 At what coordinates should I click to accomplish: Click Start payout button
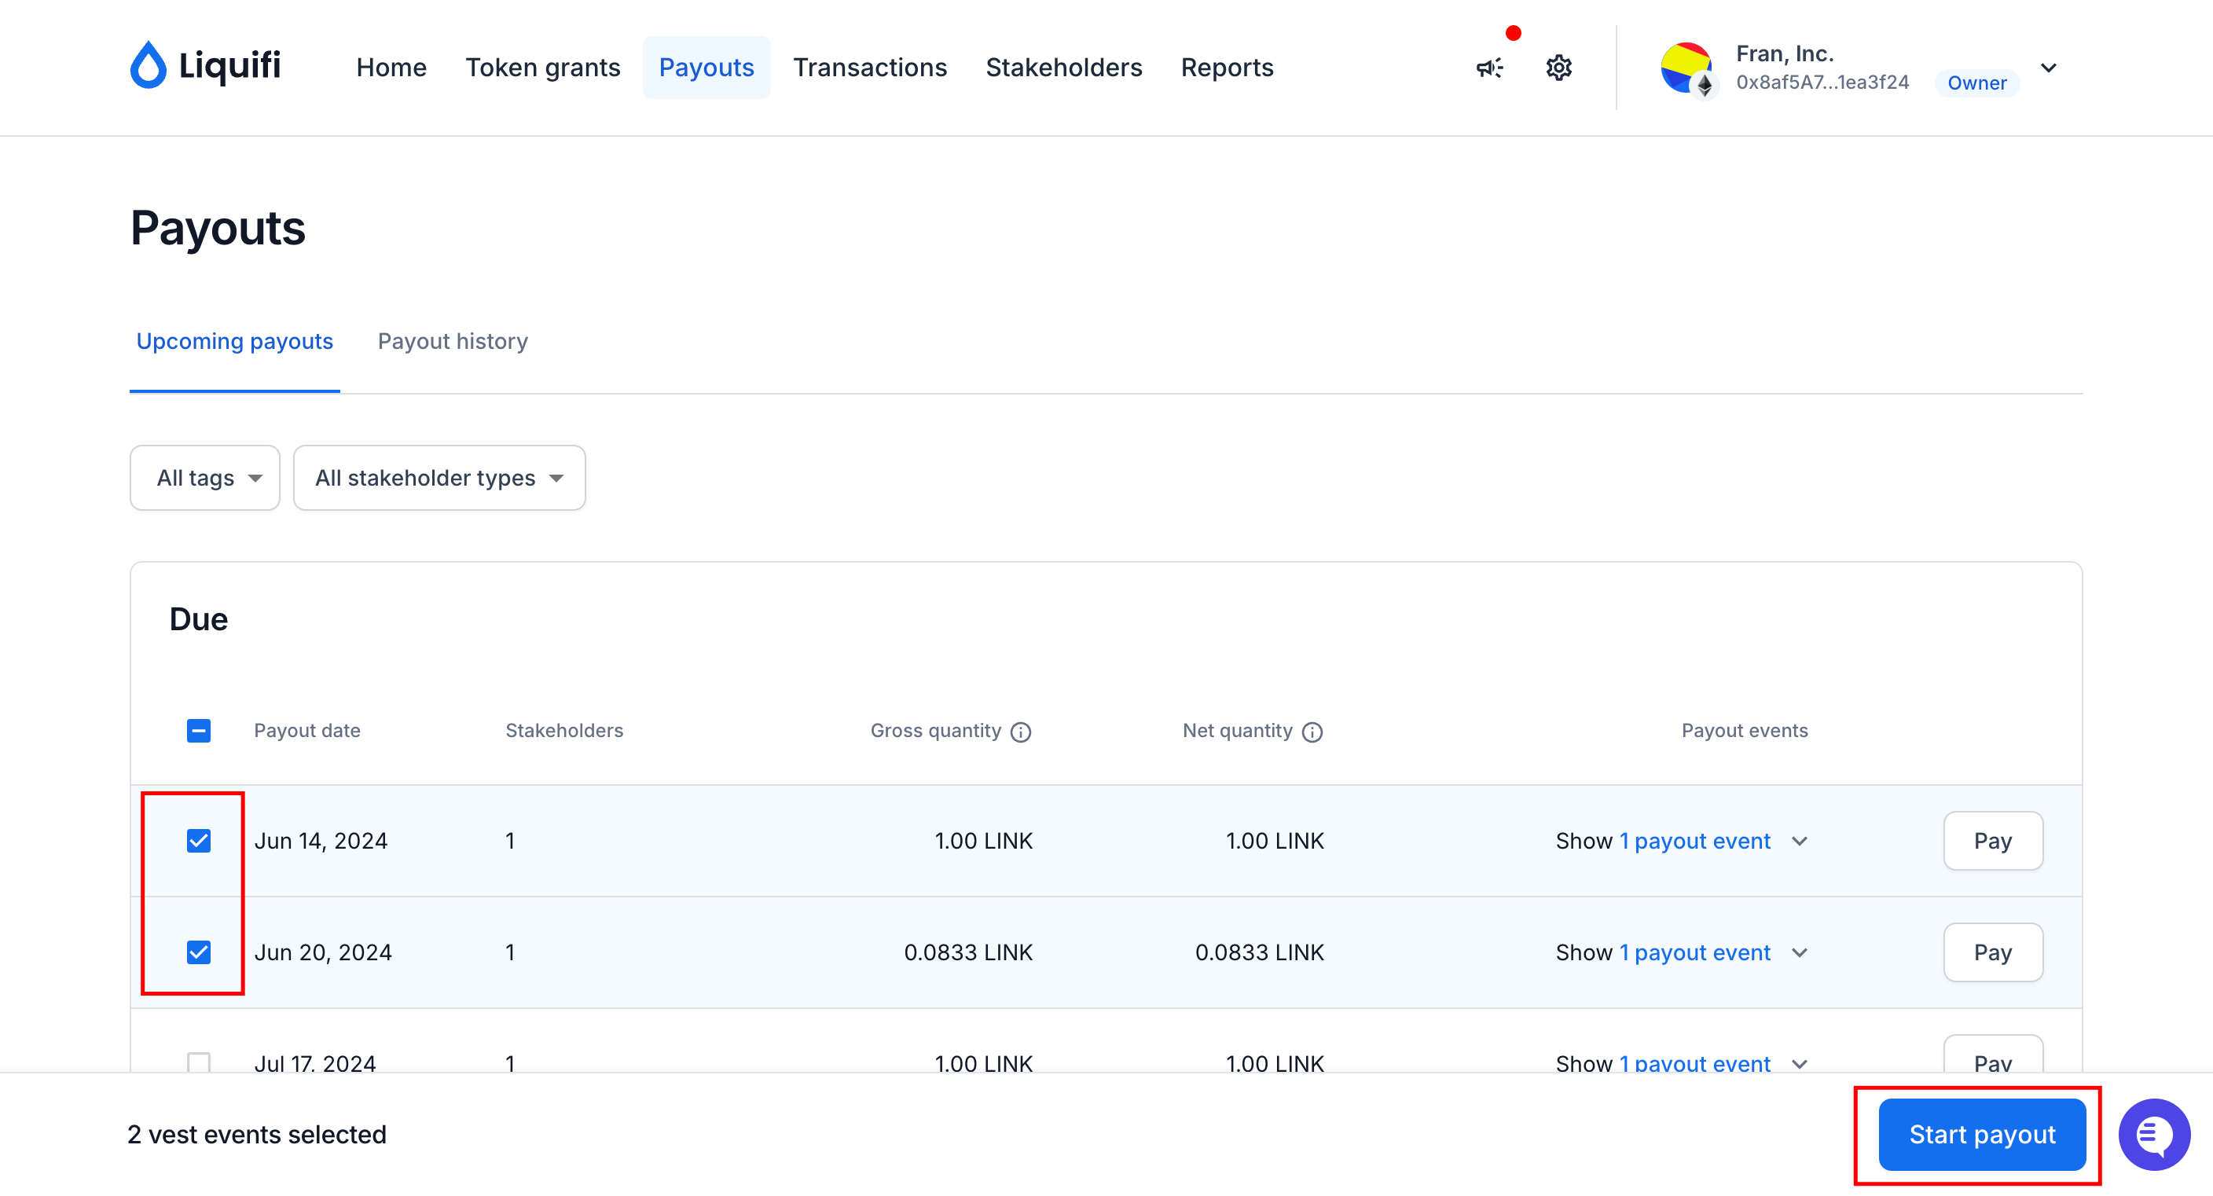pyautogui.click(x=1982, y=1134)
